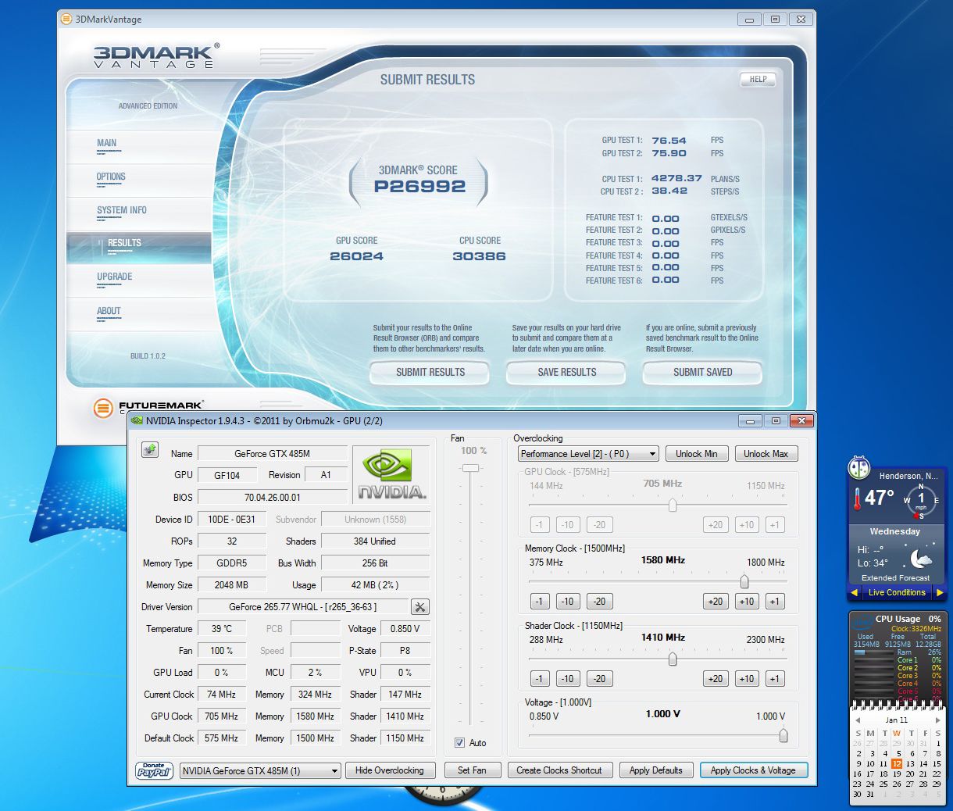Click the HELP button

coord(758,79)
